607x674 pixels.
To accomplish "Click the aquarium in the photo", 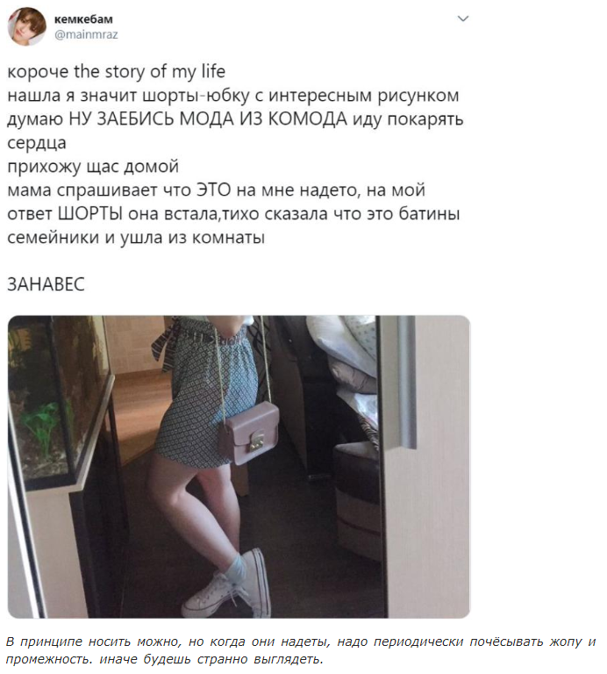I will [x=58, y=402].
